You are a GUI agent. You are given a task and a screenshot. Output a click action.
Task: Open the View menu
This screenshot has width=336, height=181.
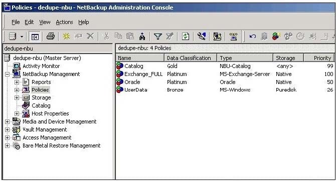[x=45, y=22]
